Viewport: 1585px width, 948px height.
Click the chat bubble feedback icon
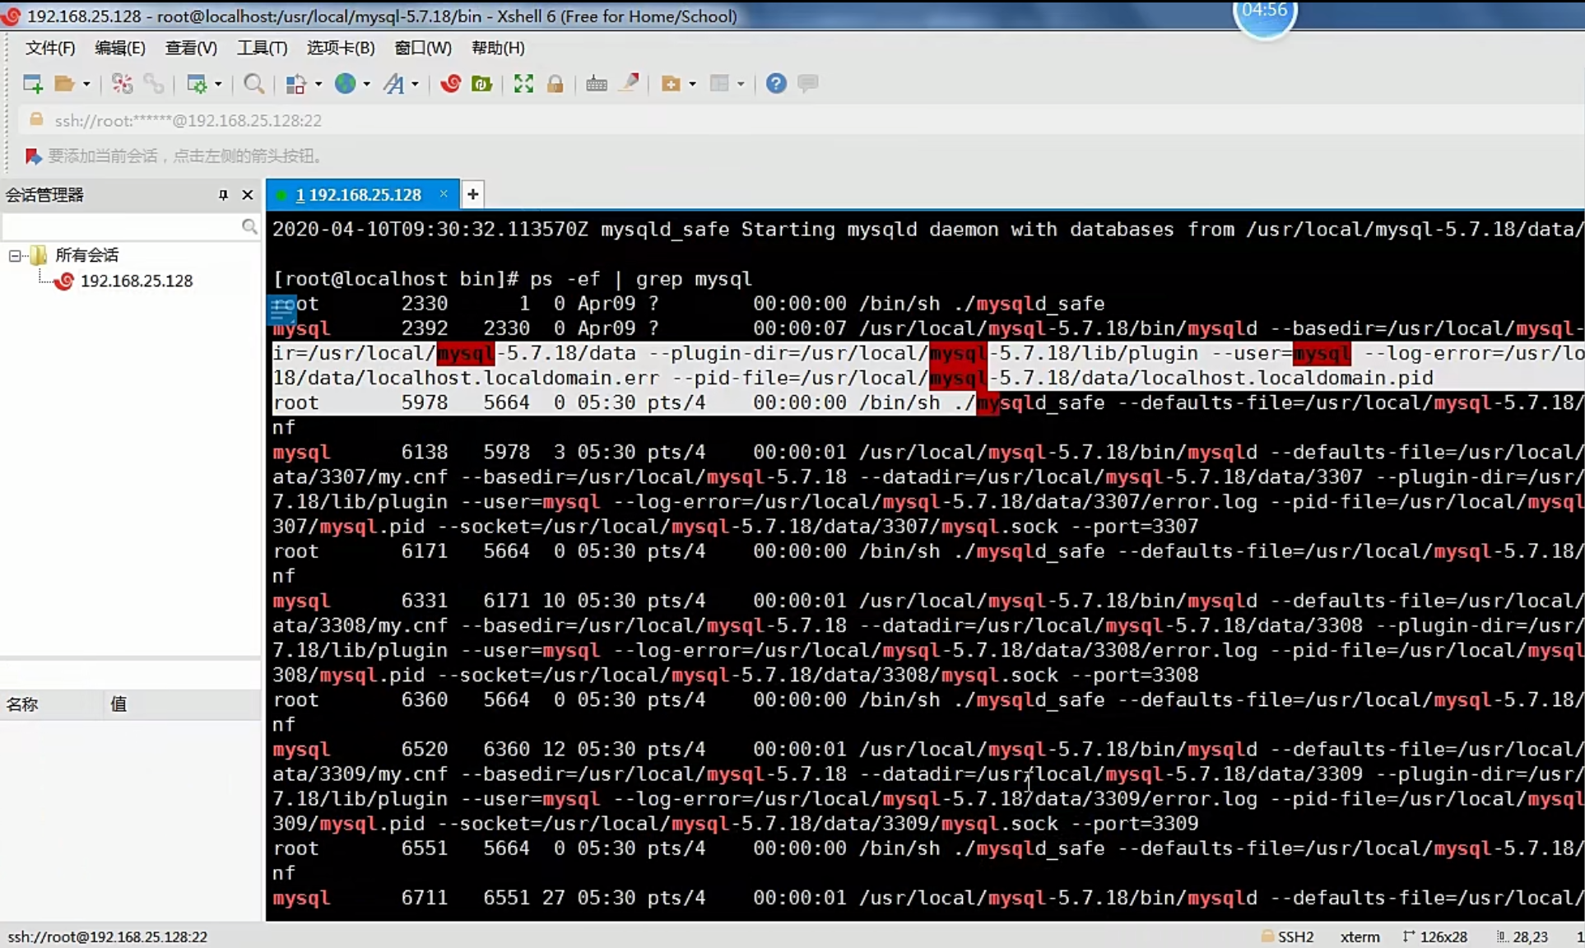click(x=808, y=83)
